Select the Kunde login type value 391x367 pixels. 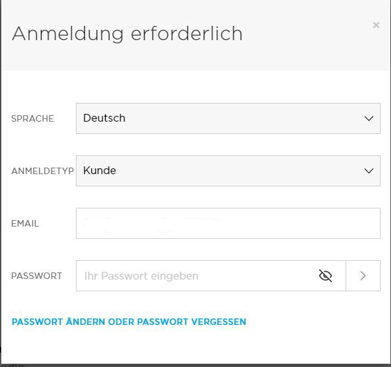pyautogui.click(x=100, y=171)
